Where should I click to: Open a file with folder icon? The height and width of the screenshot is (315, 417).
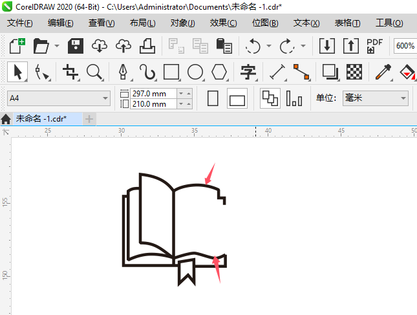[x=41, y=46]
